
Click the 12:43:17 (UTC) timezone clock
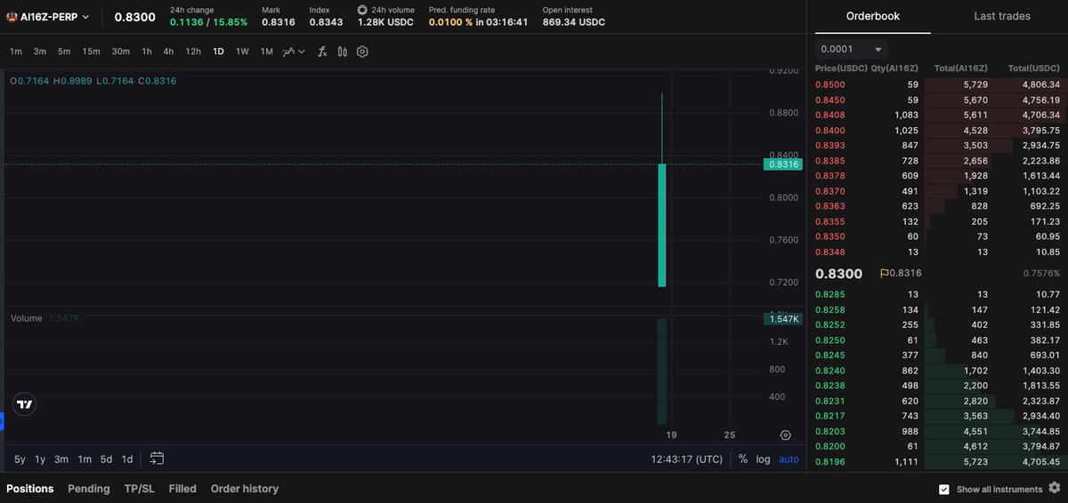(x=687, y=459)
